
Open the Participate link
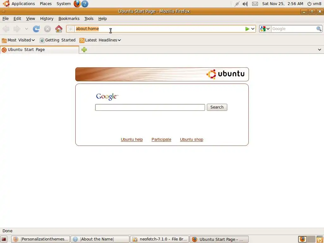coord(161,140)
